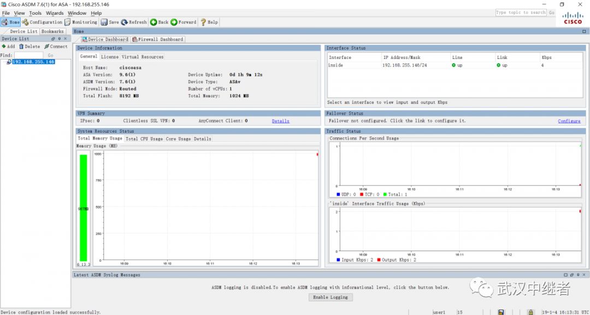
Task: Click the Configure link in Failover Status
Action: (x=569, y=121)
